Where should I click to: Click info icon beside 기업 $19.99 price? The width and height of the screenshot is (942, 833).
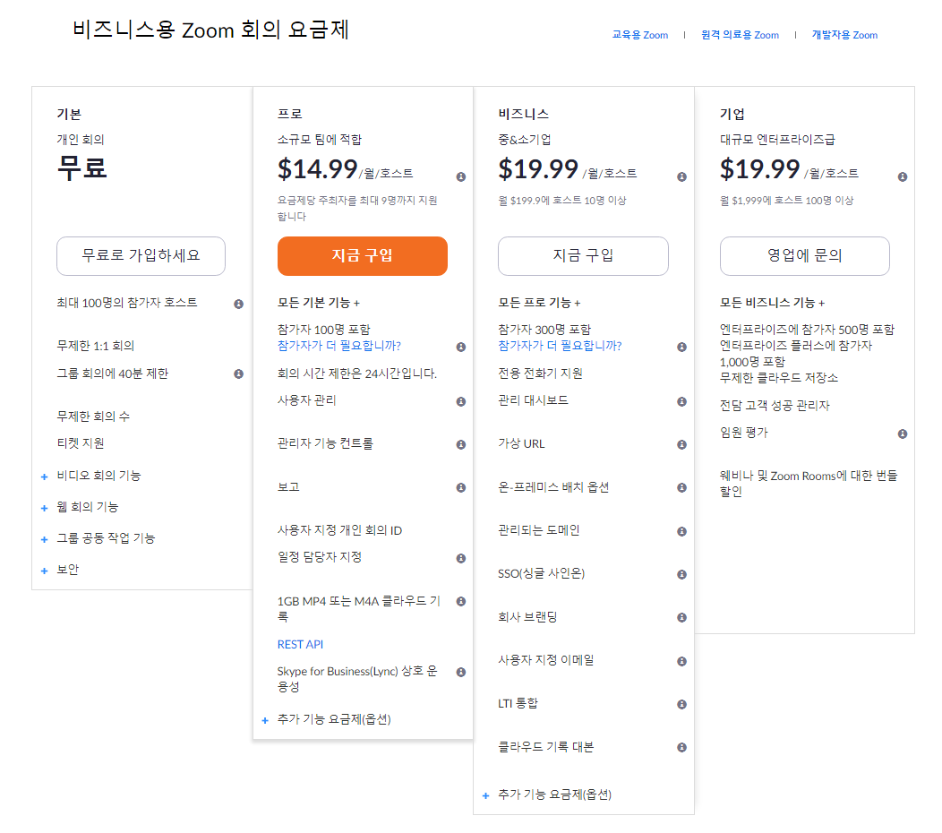coord(903,176)
